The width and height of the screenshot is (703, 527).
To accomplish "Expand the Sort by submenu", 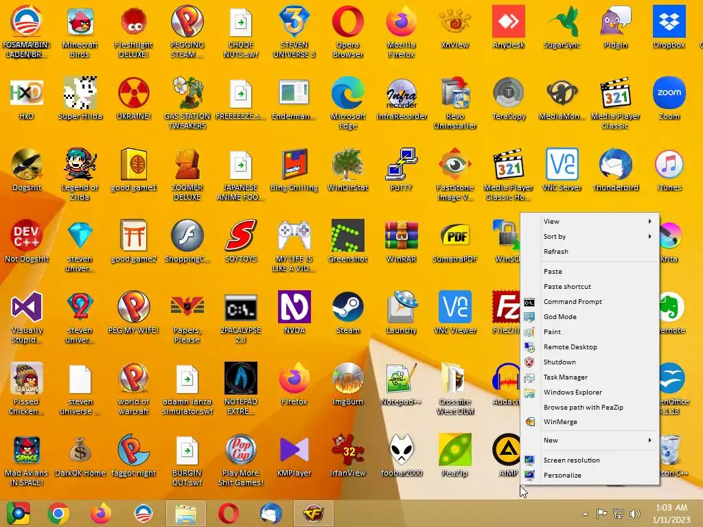I will [x=590, y=237].
